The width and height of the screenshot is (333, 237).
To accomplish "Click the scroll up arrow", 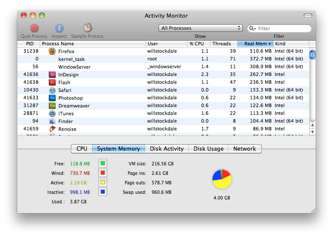I will tap(312, 125).
